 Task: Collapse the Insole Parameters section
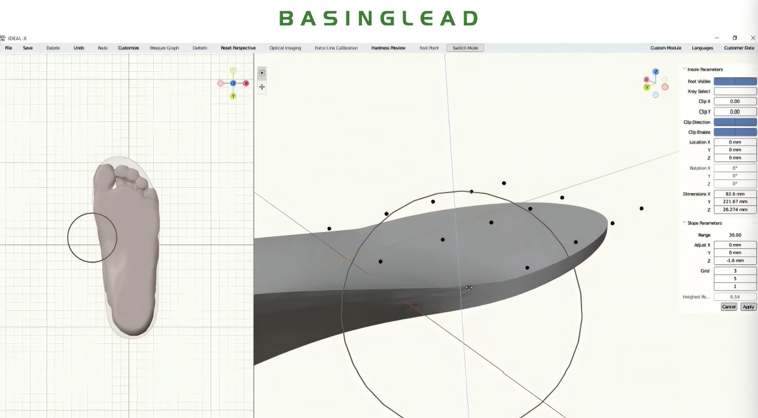(x=684, y=69)
